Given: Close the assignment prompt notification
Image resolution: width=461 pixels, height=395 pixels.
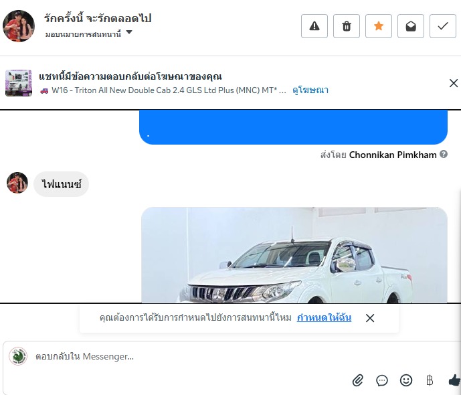Looking at the screenshot, I should [370, 318].
